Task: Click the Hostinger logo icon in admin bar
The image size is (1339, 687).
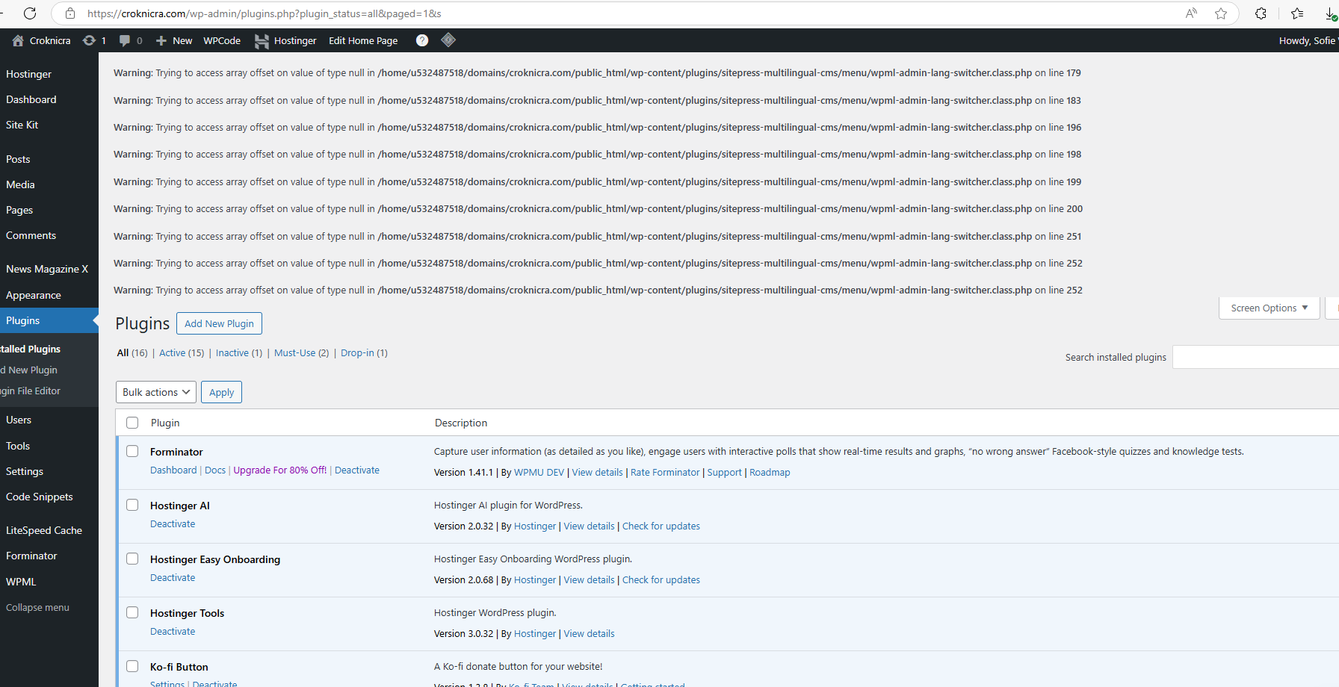Action: 262,41
